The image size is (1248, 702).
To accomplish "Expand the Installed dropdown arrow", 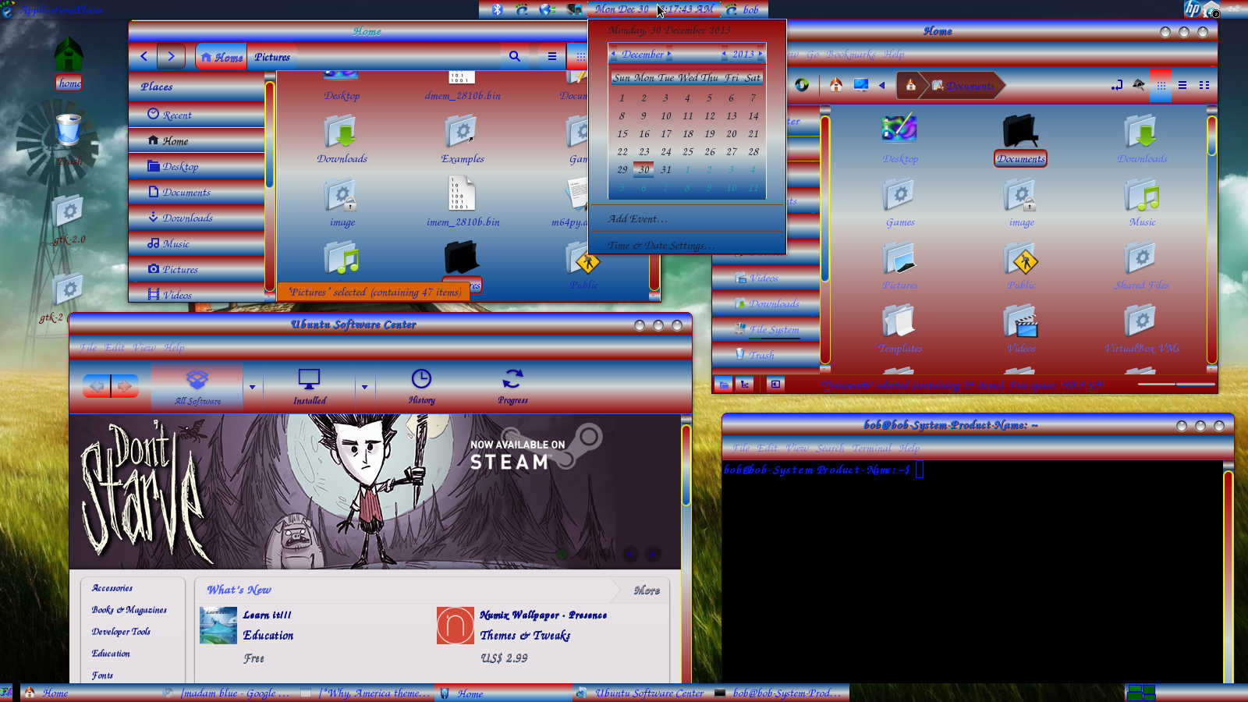I will (x=364, y=387).
